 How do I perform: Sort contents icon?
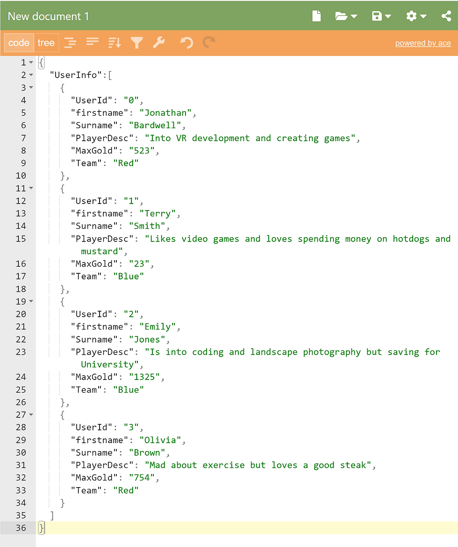pos(114,43)
